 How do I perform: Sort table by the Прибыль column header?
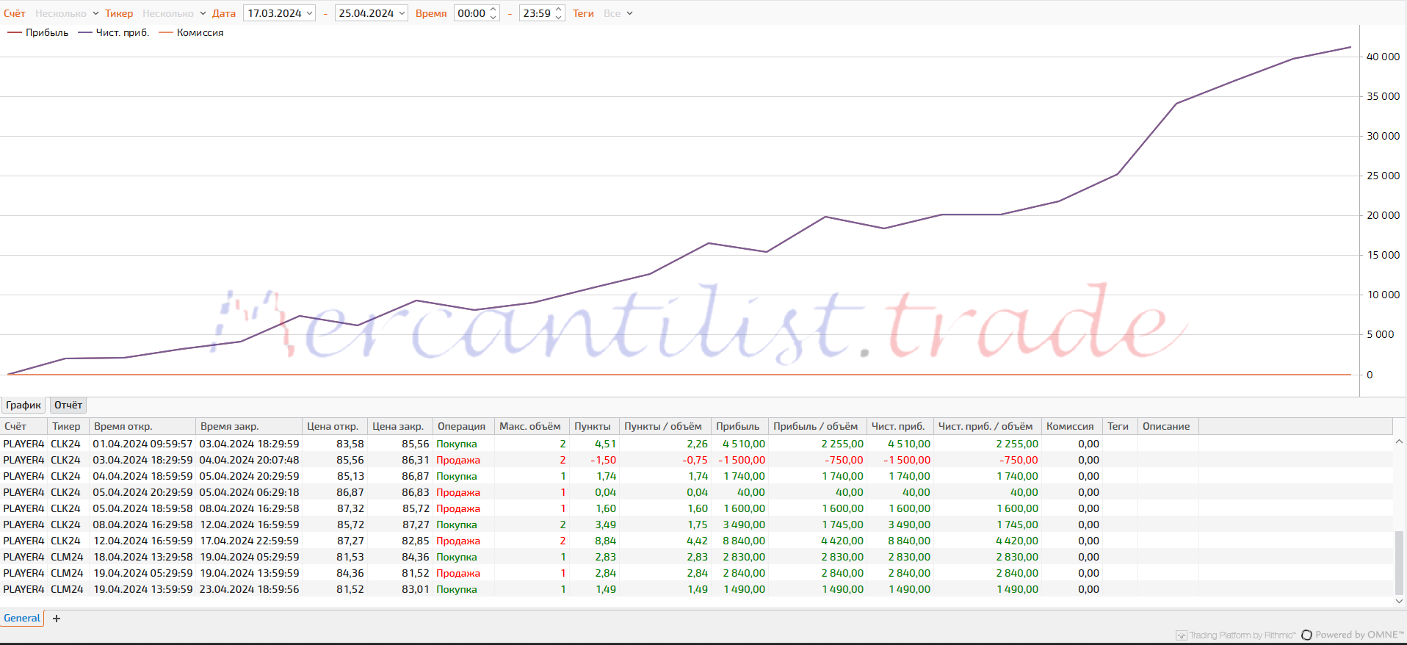pyautogui.click(x=737, y=427)
